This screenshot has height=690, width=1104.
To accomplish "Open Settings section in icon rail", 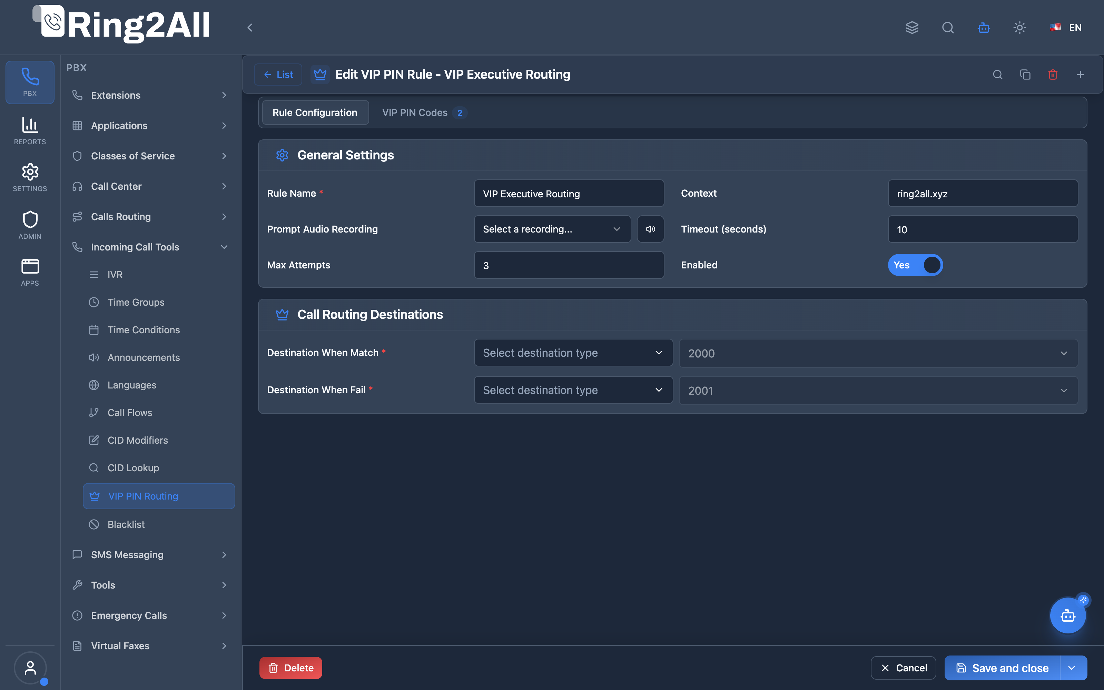I will (x=30, y=178).
